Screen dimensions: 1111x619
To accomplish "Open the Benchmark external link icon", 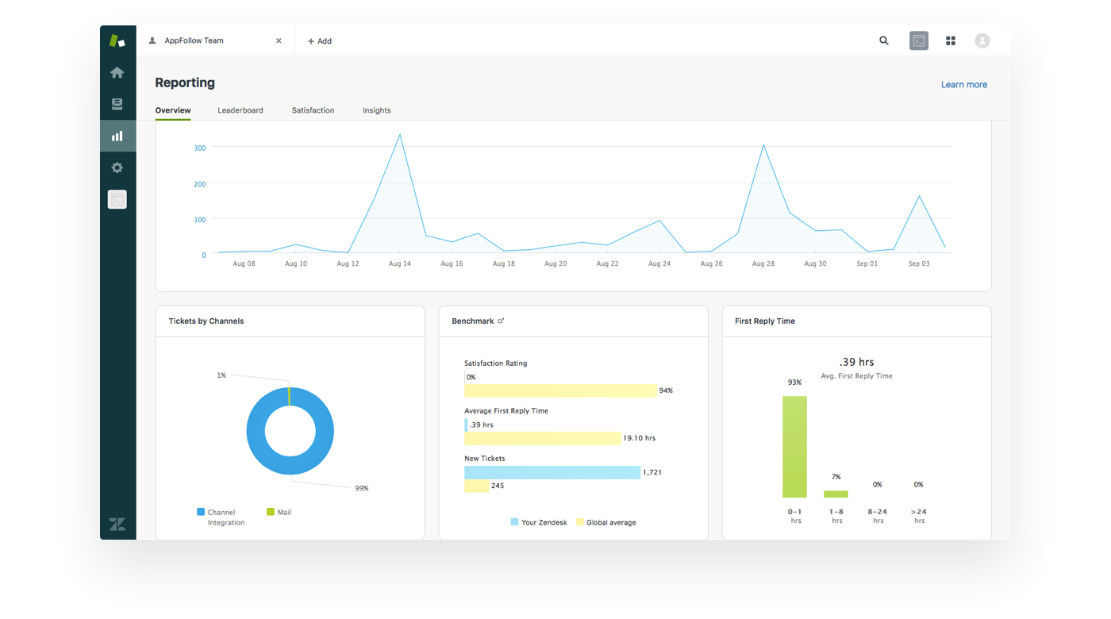I will [x=501, y=321].
